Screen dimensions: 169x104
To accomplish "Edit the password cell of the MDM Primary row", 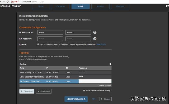I will (95, 72).
